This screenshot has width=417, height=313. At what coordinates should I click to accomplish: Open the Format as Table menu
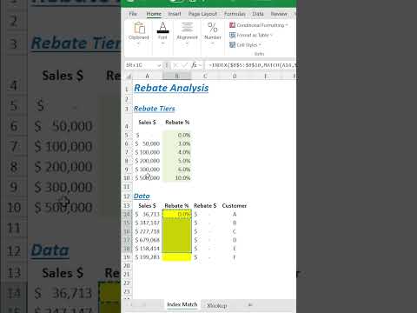(251, 35)
